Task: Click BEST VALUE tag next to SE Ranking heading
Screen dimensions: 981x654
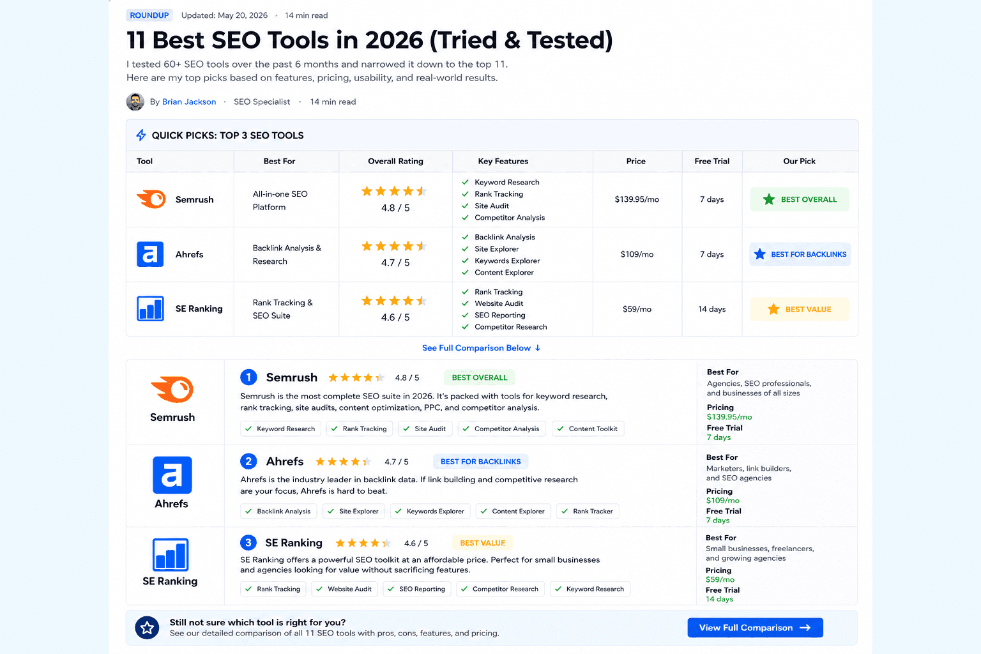Action: point(483,543)
